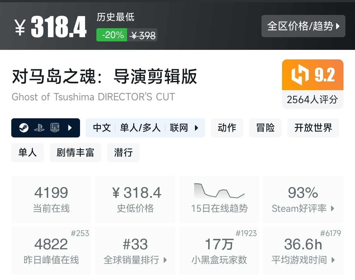Click the 联网 label
The image size is (355, 280).
[179, 128]
